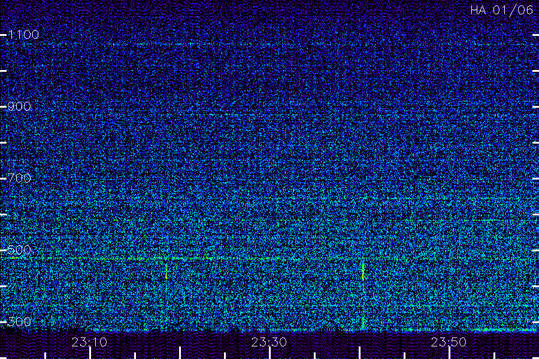
Task: Click the 23:10 time axis label
Action: click(x=89, y=342)
